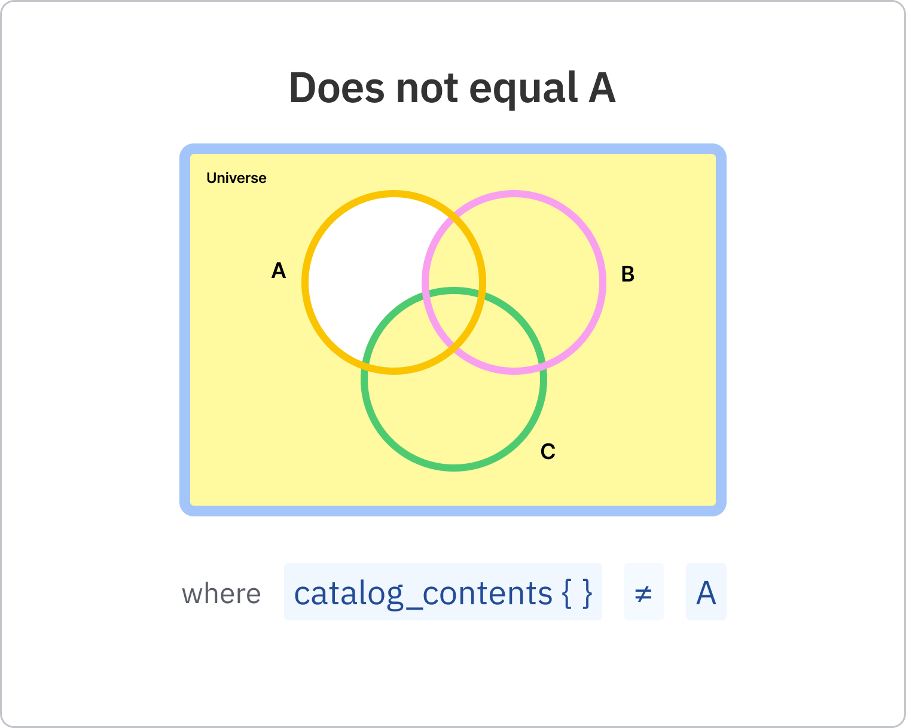Click the blue border of the Universe box
The width and height of the screenshot is (906, 728).
click(x=185, y=329)
